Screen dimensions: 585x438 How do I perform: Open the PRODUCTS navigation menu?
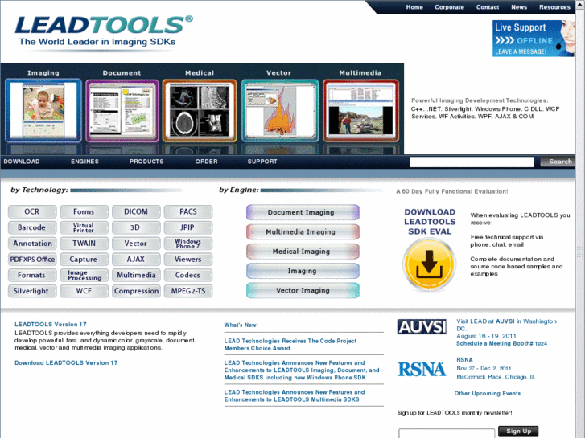146,162
